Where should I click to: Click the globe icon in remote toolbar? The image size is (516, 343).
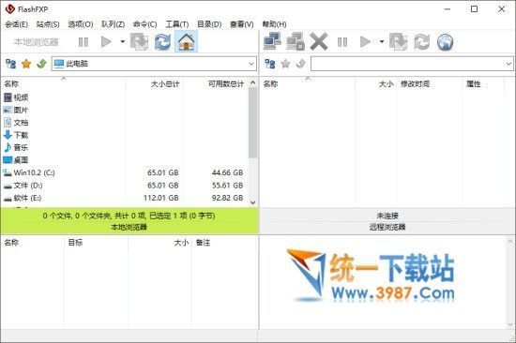pos(445,42)
